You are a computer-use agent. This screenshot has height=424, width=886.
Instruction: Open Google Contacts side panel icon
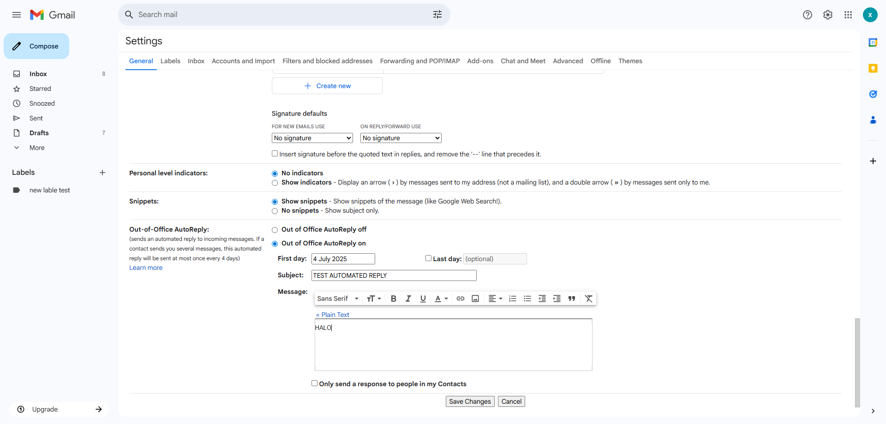pyautogui.click(x=873, y=120)
